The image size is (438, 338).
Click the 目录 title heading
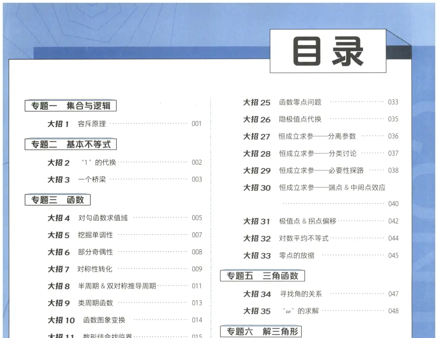(328, 52)
